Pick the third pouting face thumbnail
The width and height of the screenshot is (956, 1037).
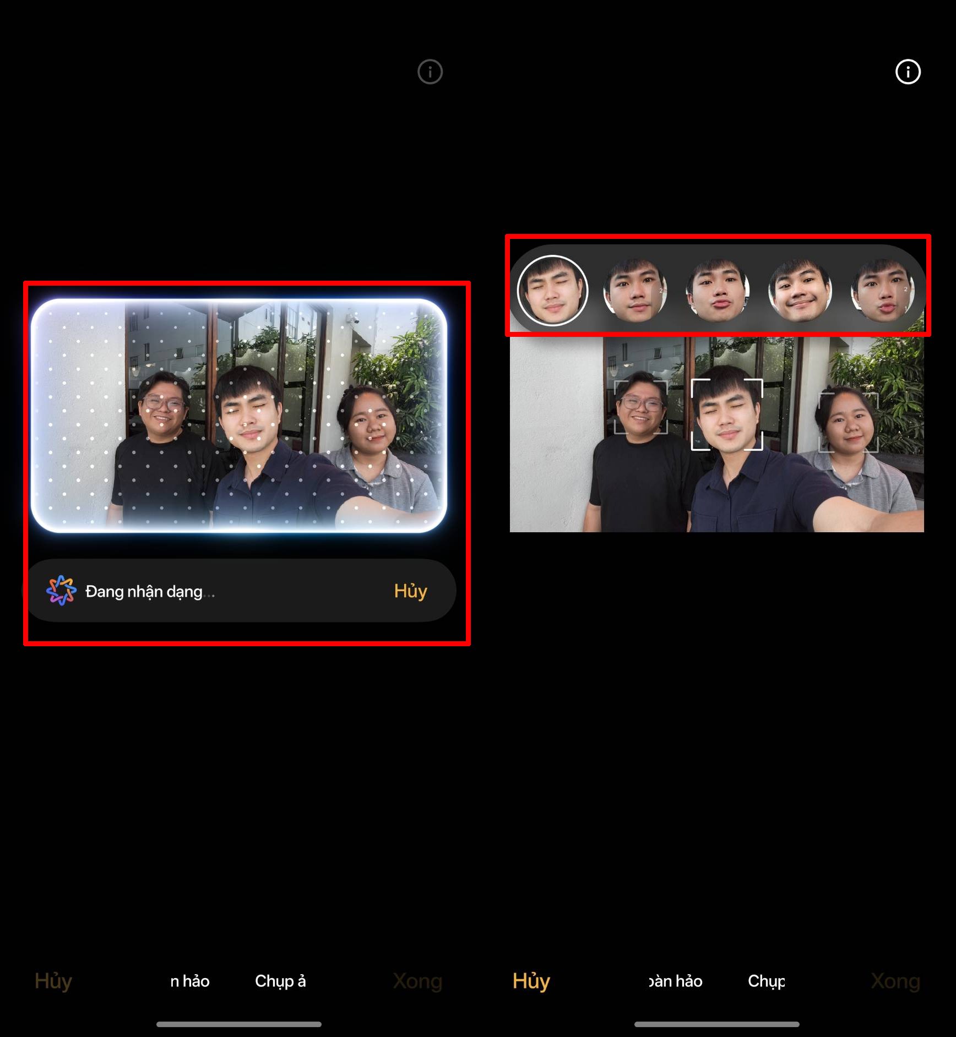coord(718,291)
